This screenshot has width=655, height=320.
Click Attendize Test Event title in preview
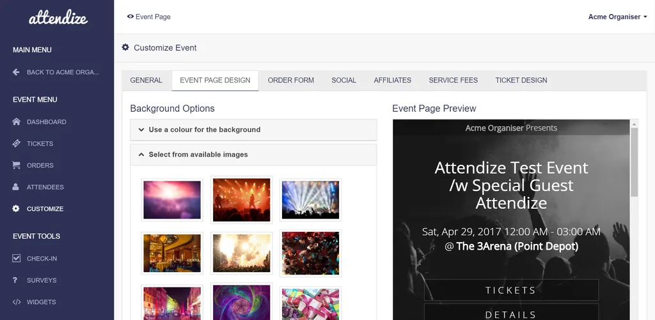click(x=511, y=185)
